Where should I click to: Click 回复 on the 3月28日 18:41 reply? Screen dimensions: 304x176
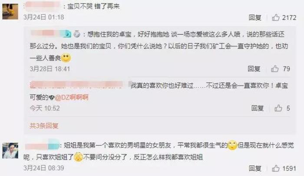254,69
